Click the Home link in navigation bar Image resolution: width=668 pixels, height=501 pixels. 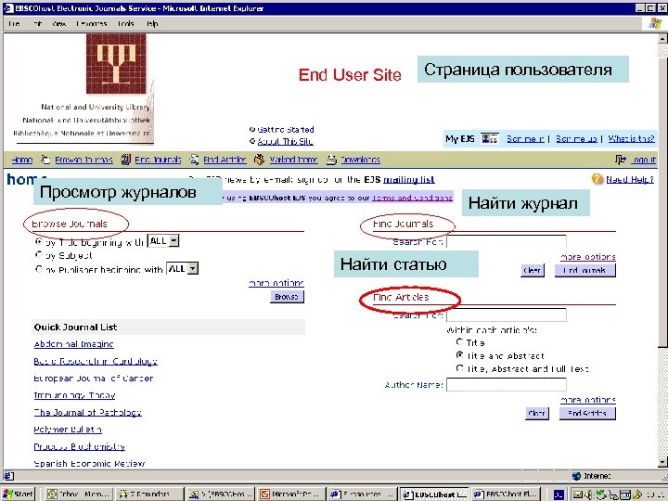(x=22, y=160)
